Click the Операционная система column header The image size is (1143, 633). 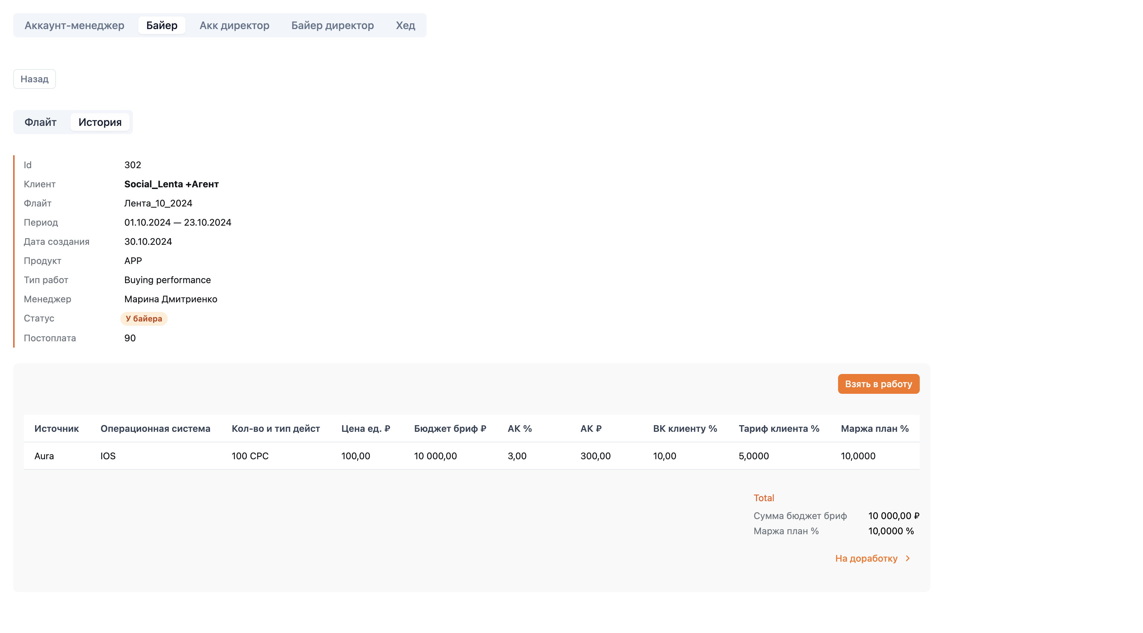pos(155,428)
